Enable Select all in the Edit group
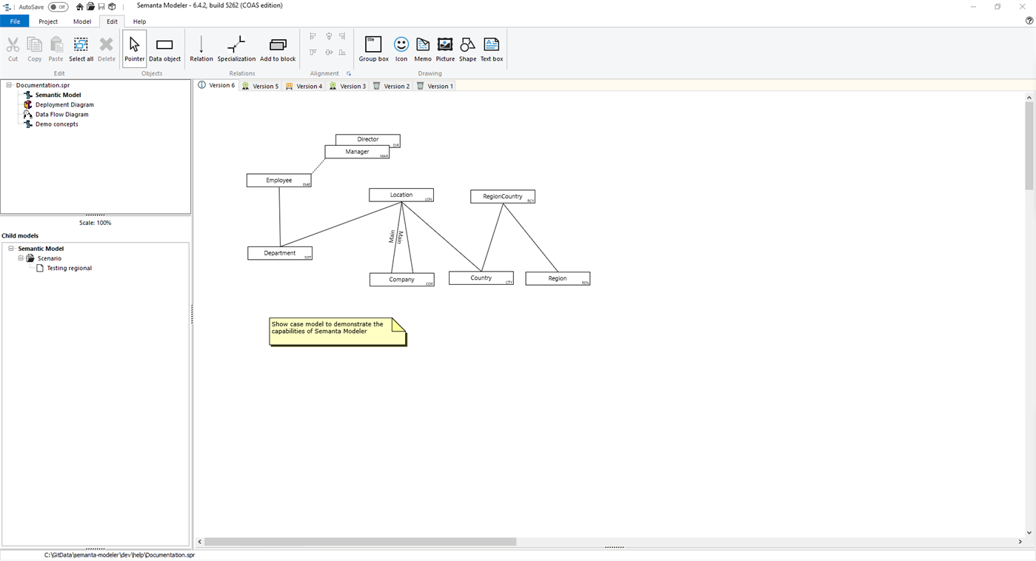The width and height of the screenshot is (1036, 561). [81, 48]
